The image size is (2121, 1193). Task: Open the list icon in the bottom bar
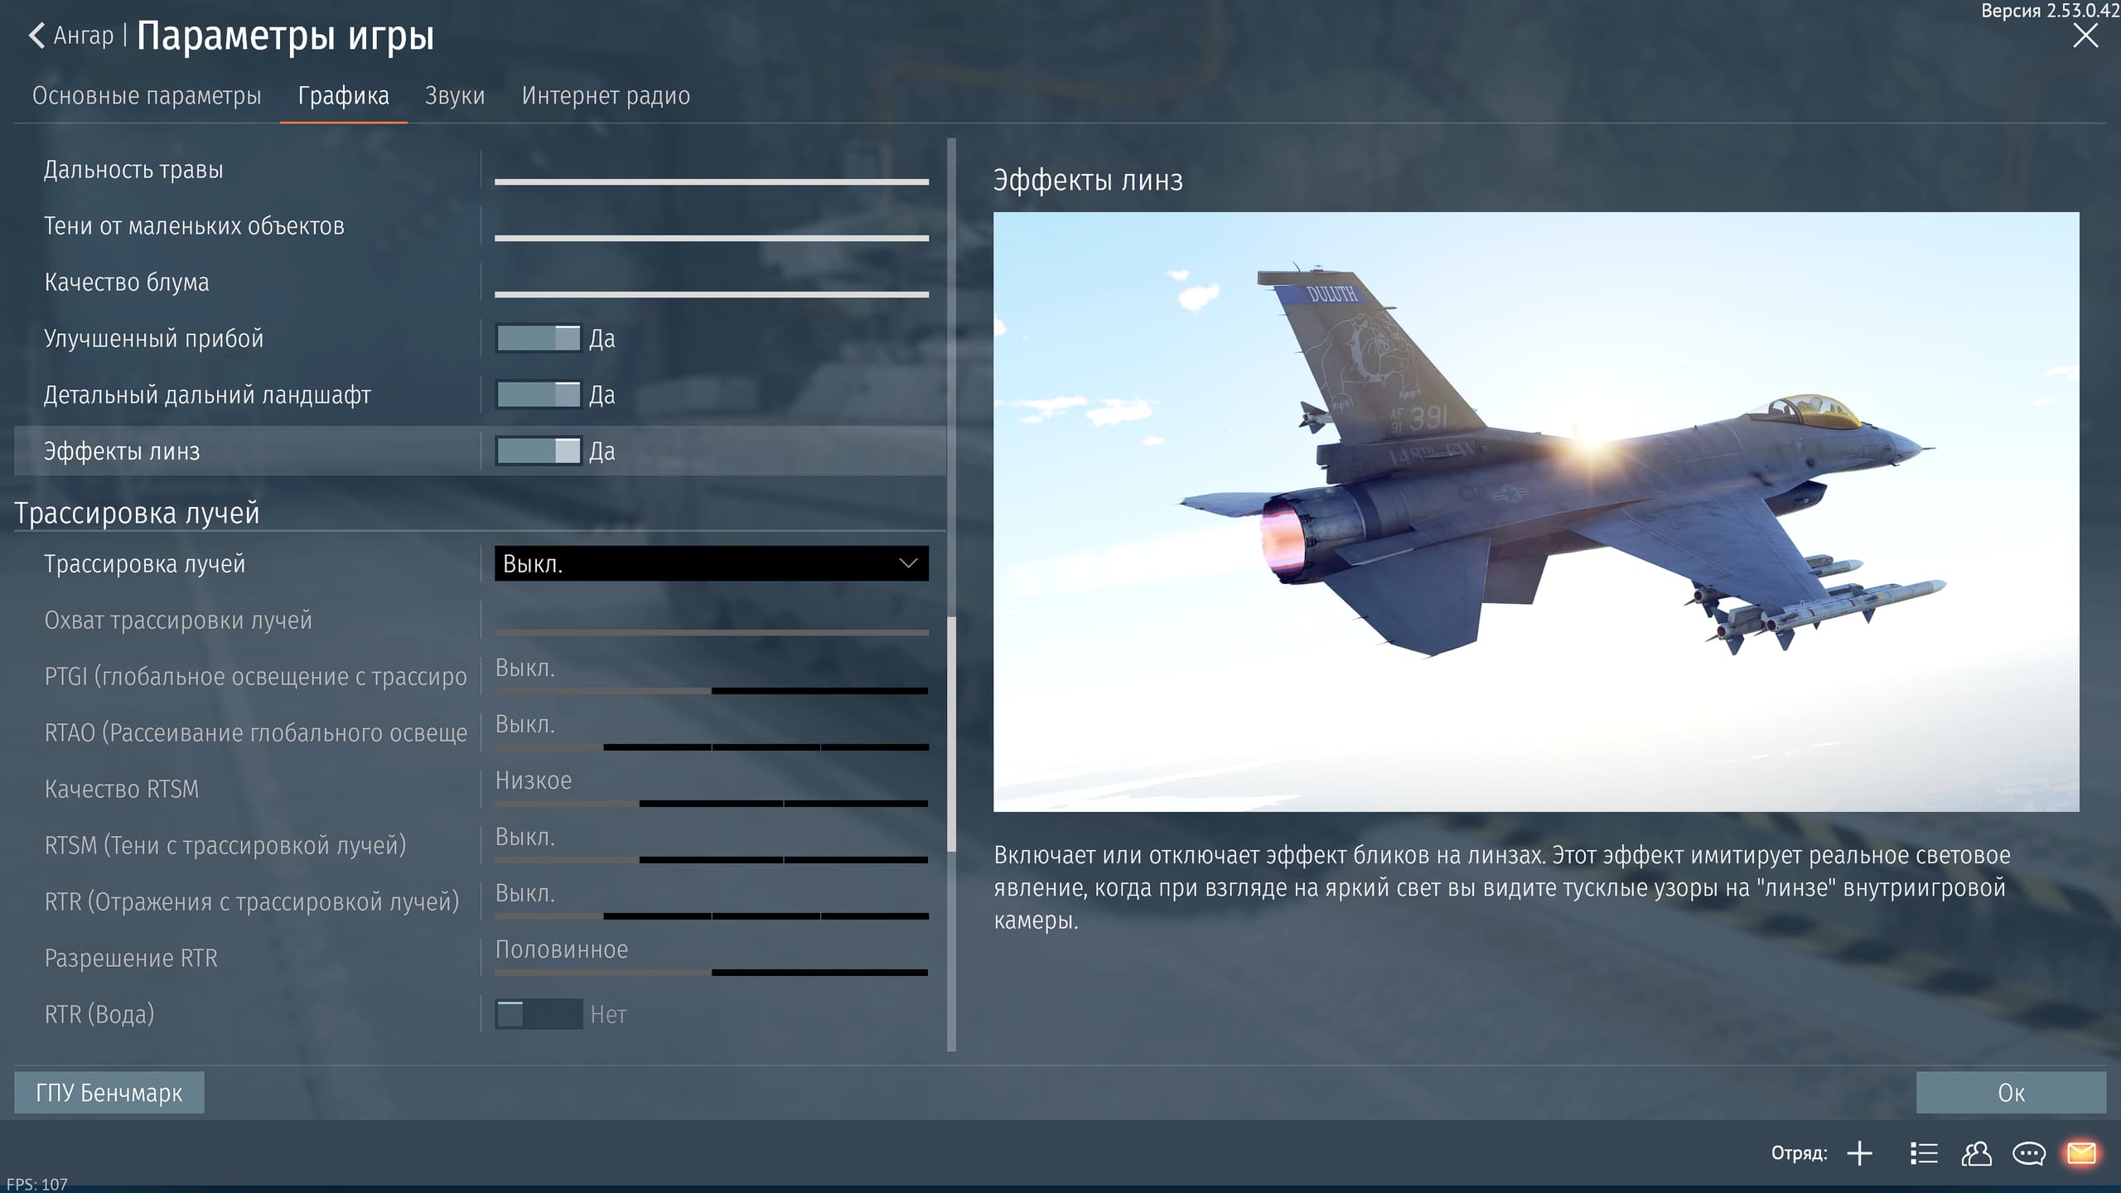click(1924, 1153)
